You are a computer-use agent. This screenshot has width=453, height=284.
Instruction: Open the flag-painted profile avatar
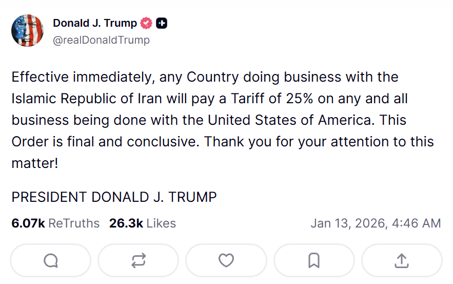[x=28, y=31]
